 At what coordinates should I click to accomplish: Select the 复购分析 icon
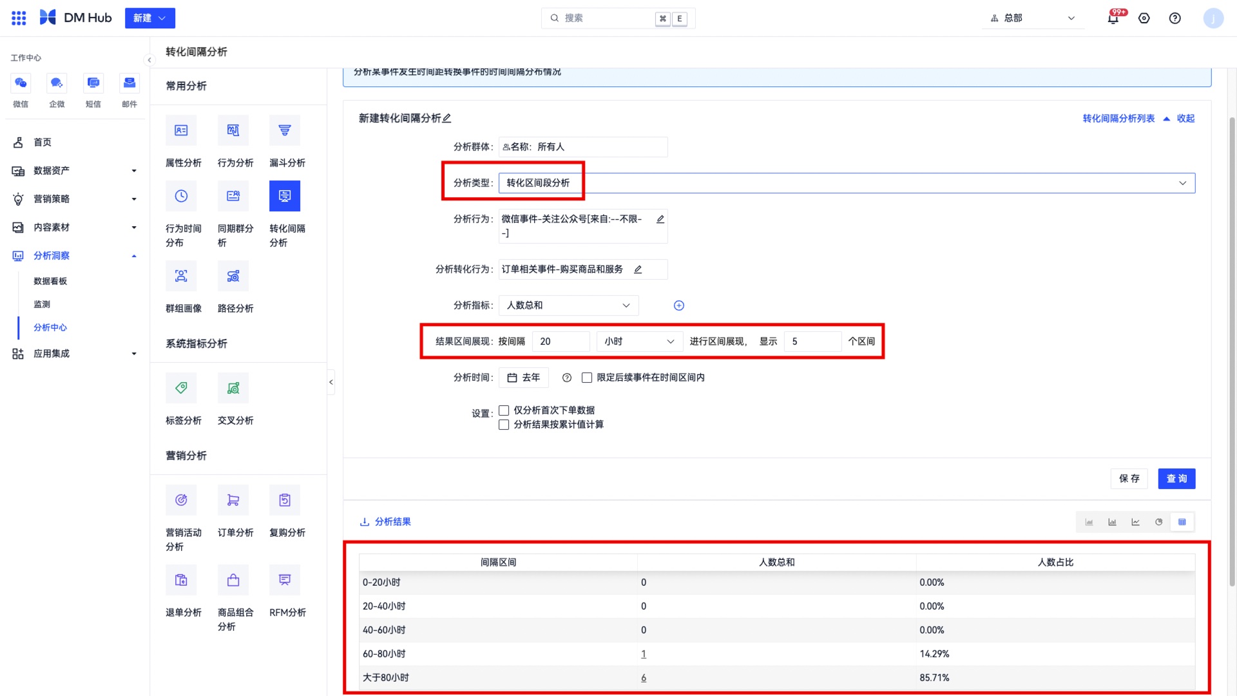point(285,500)
